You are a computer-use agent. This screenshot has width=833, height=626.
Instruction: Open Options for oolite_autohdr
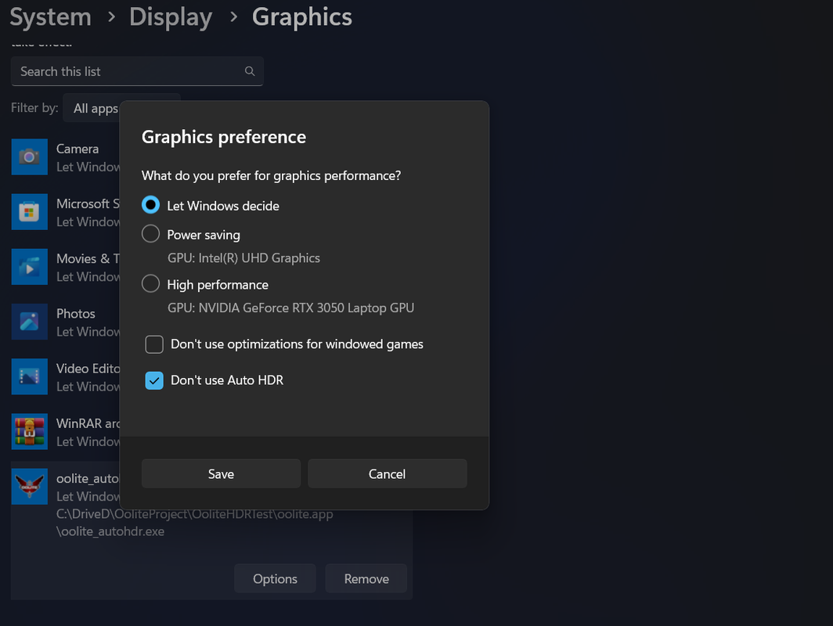coord(276,578)
